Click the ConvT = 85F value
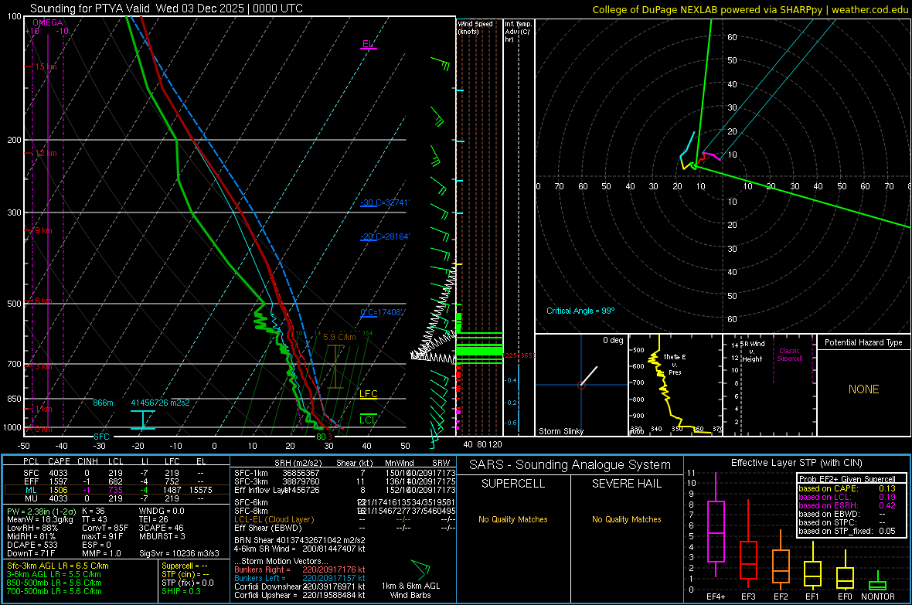 105,529
